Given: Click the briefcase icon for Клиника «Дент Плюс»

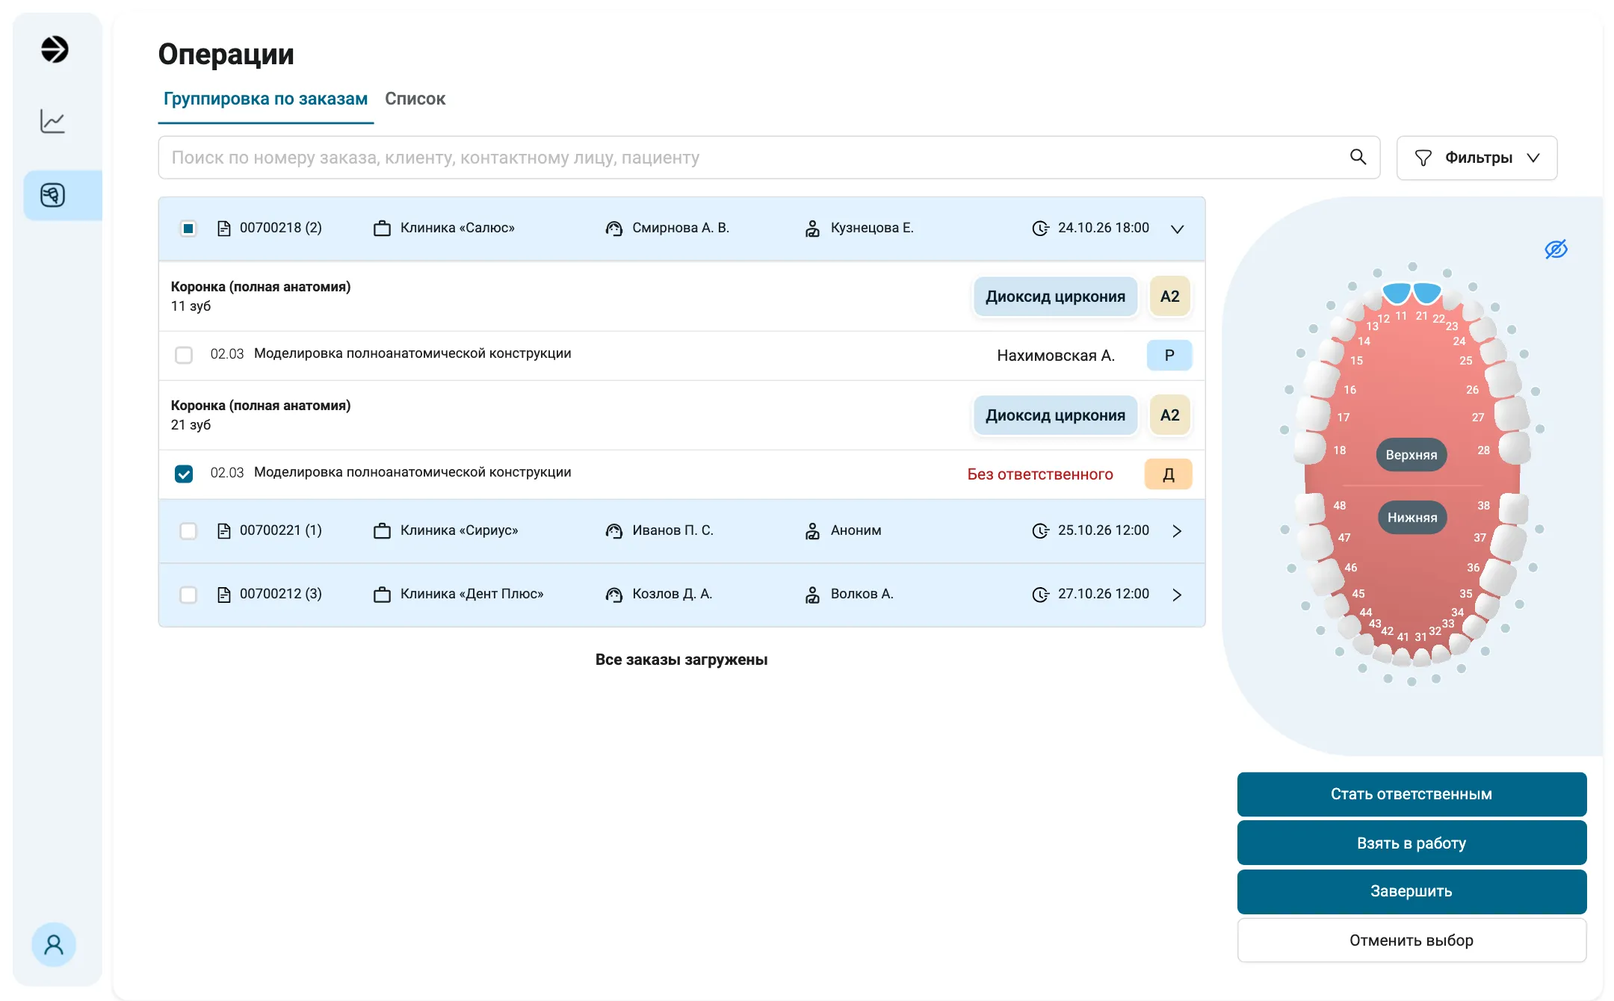Looking at the screenshot, I should click(x=382, y=594).
